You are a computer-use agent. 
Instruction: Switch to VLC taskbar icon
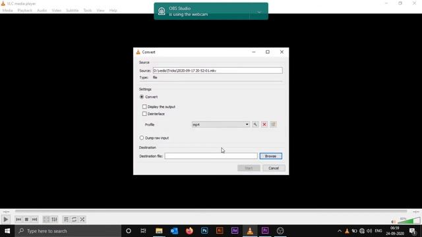coord(250,231)
